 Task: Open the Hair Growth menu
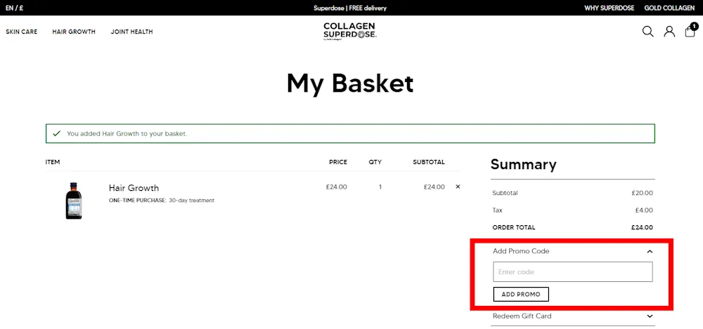[x=74, y=32]
